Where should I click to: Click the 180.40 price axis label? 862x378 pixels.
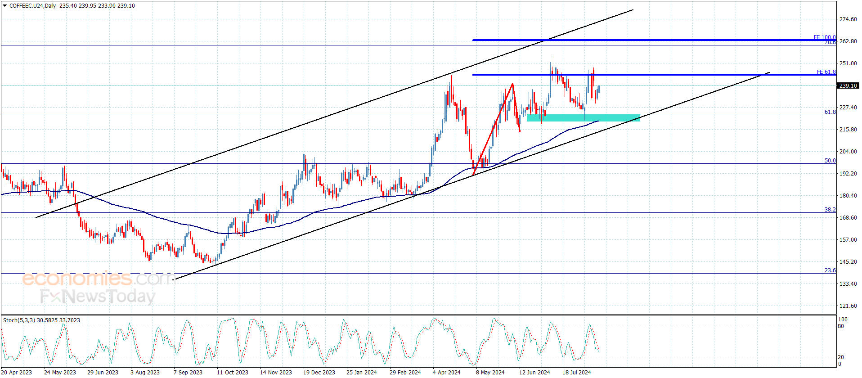[848, 196]
